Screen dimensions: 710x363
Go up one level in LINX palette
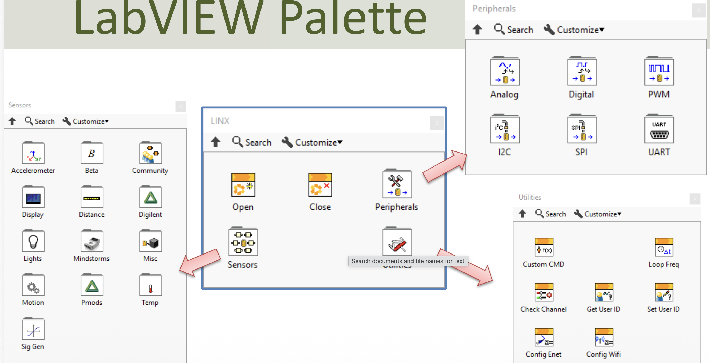point(215,142)
